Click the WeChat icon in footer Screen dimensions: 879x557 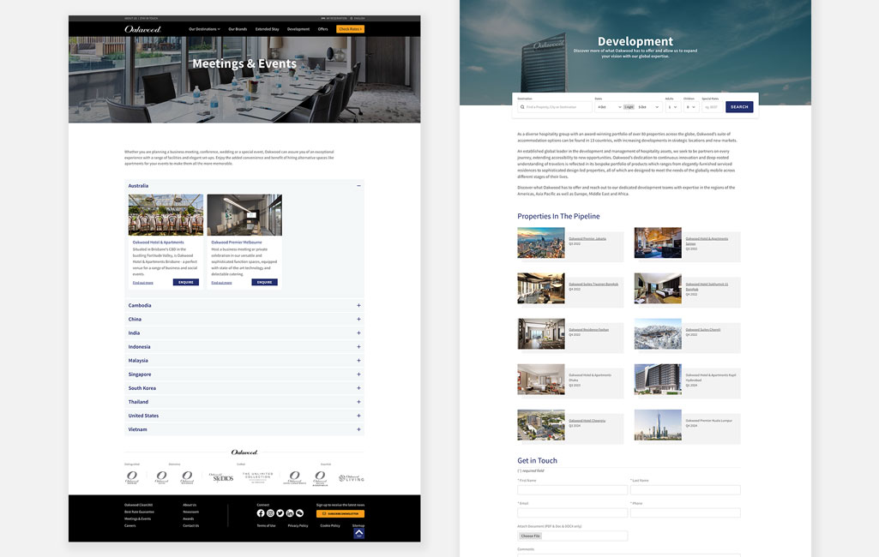coord(299,512)
